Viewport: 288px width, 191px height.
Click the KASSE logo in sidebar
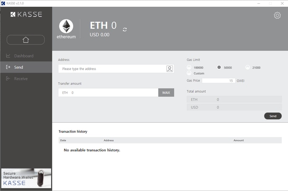tap(26, 14)
